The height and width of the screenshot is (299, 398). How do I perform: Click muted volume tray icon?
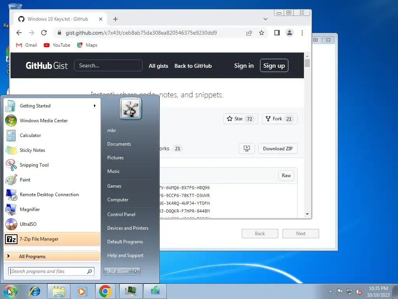pos(359,292)
